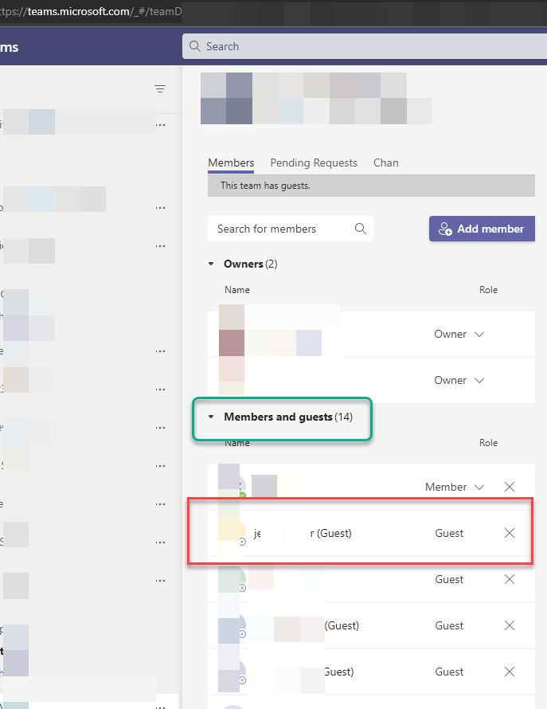Open more options for second team in sidebar
Viewport: 547px width, 709px height.
point(161,207)
